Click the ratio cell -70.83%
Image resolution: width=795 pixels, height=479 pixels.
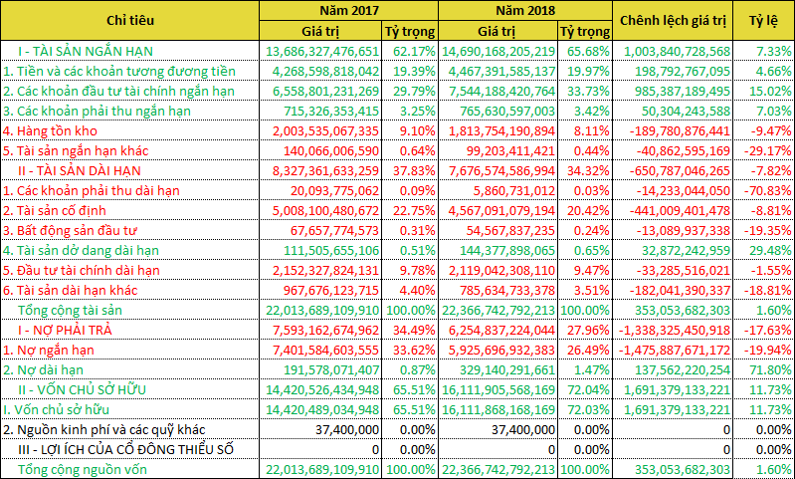coord(768,191)
